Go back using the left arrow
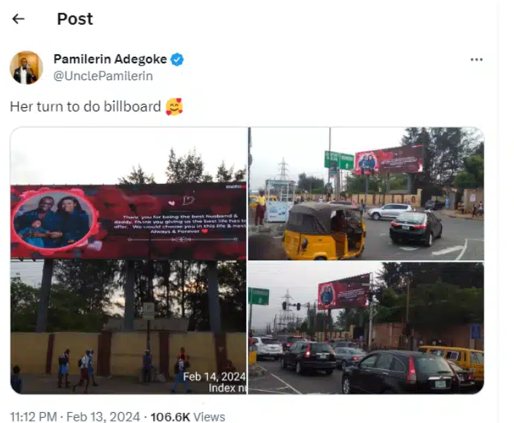This screenshot has width=514, height=423. pos(18,19)
